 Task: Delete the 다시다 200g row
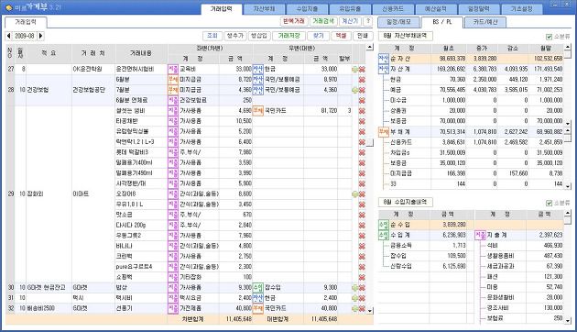click(x=362, y=225)
